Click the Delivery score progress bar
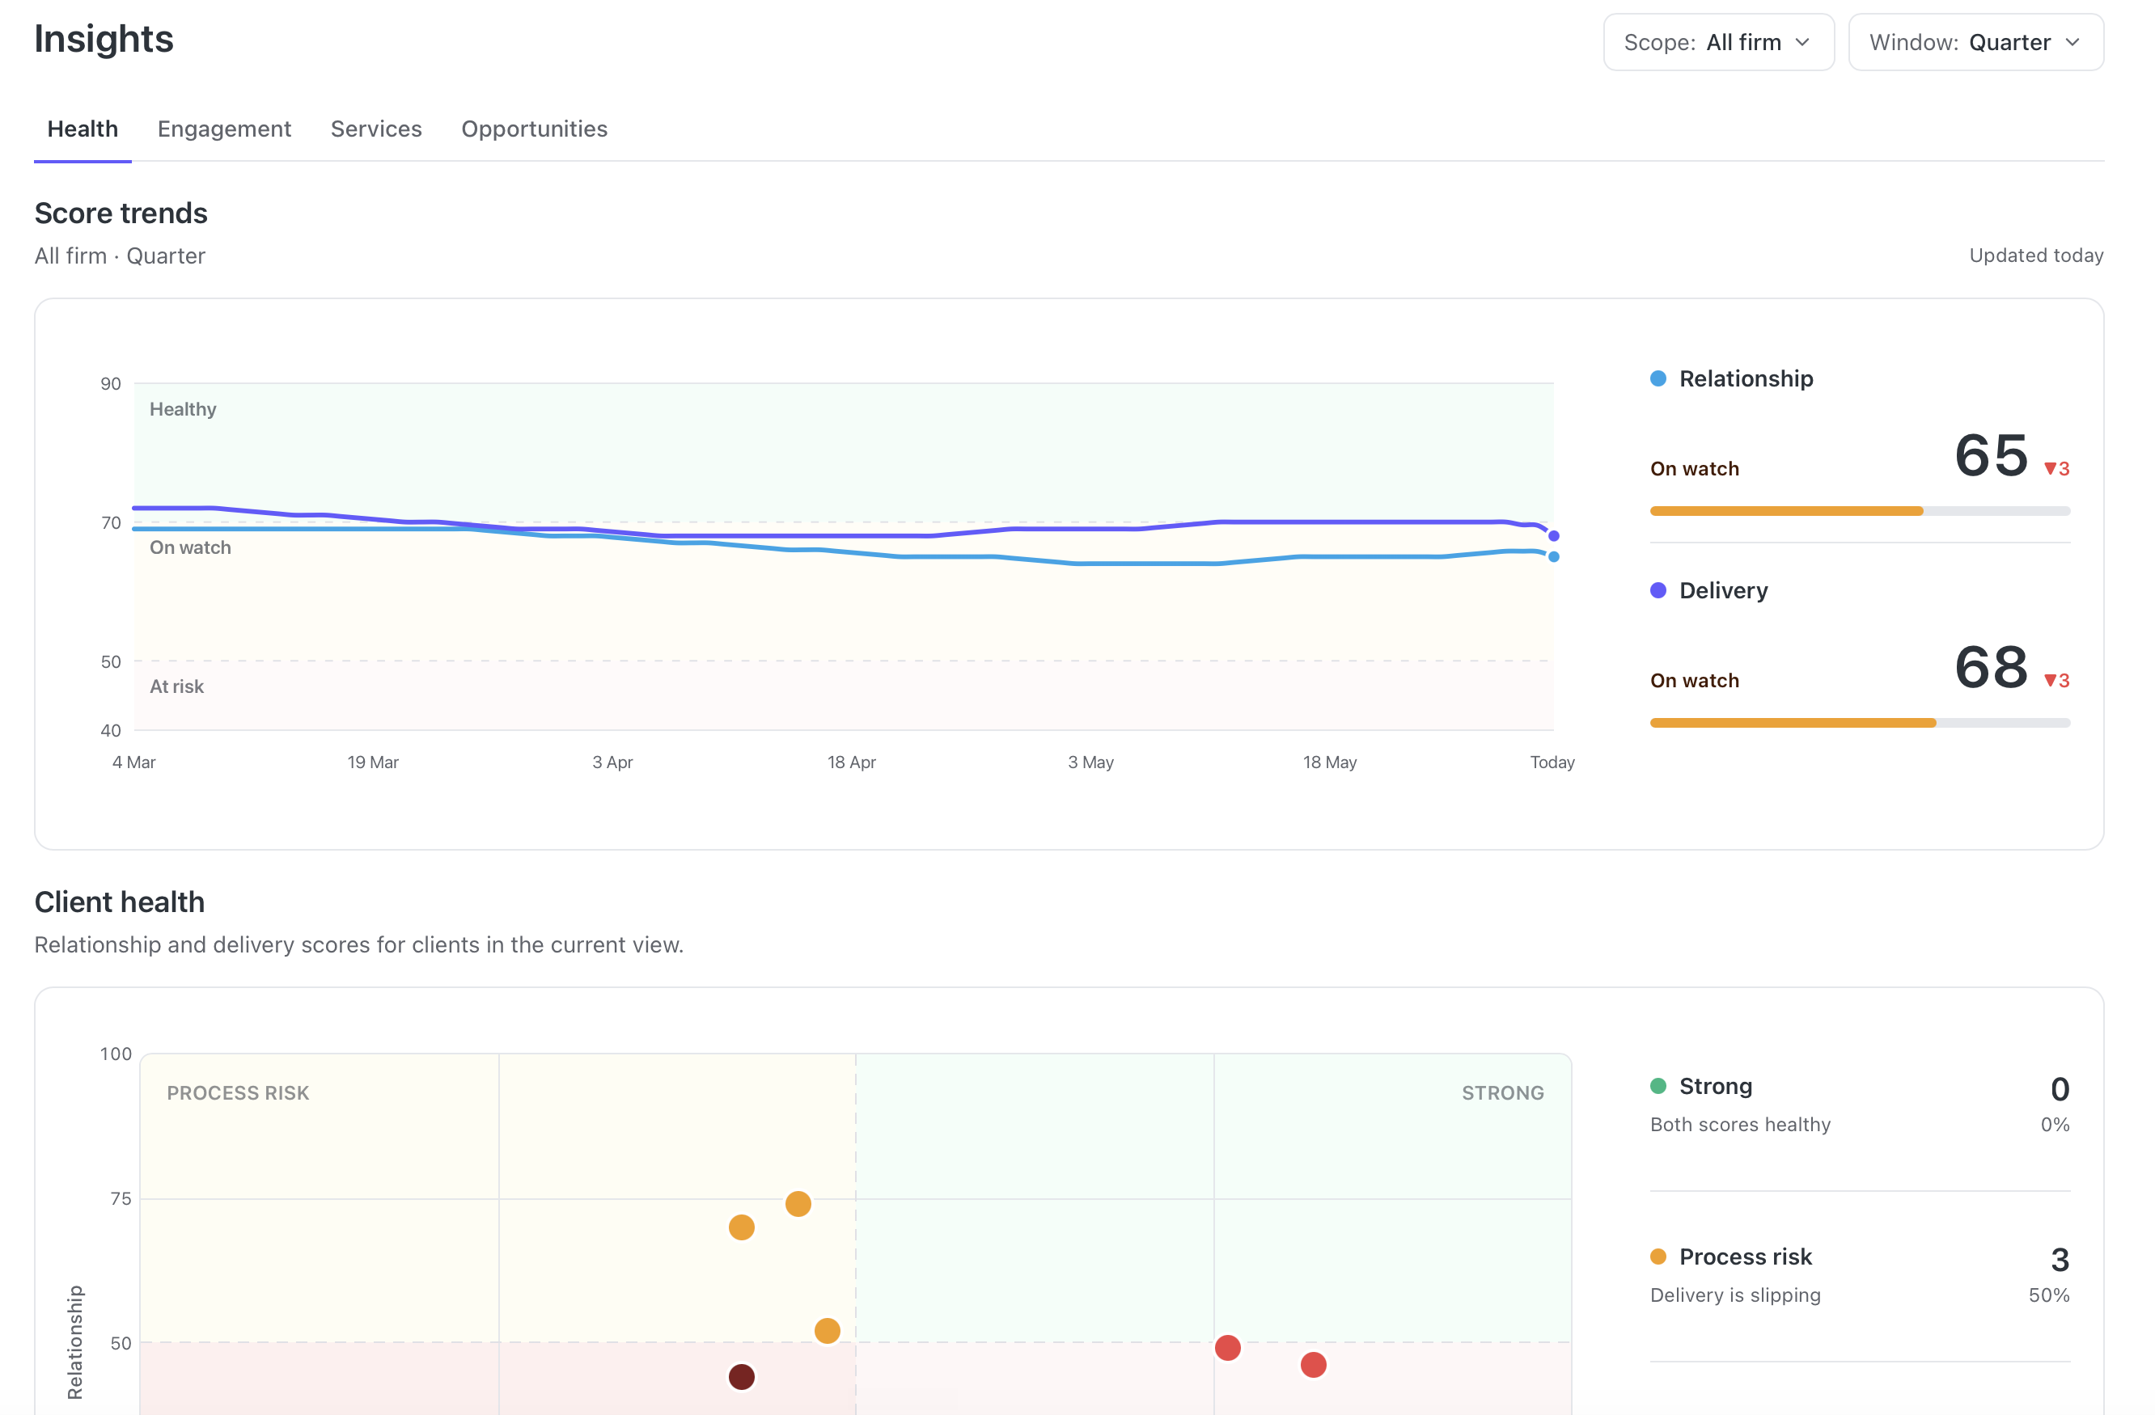2155x1415 pixels. click(1860, 724)
